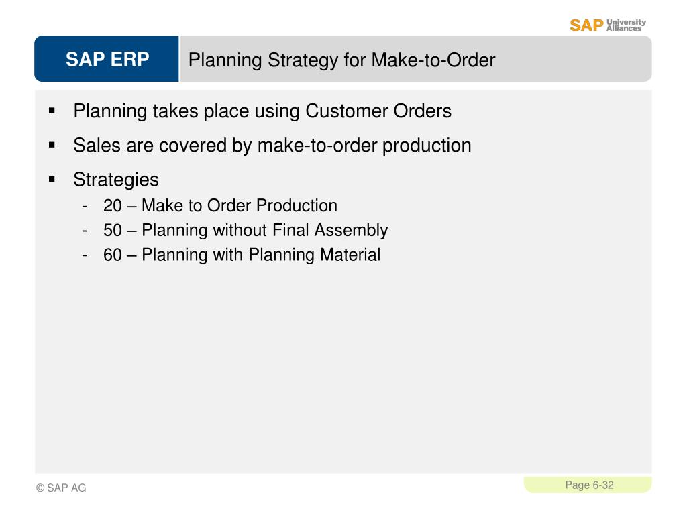Select the Sales are covered by make-to-order line

pyautogui.click(x=272, y=146)
